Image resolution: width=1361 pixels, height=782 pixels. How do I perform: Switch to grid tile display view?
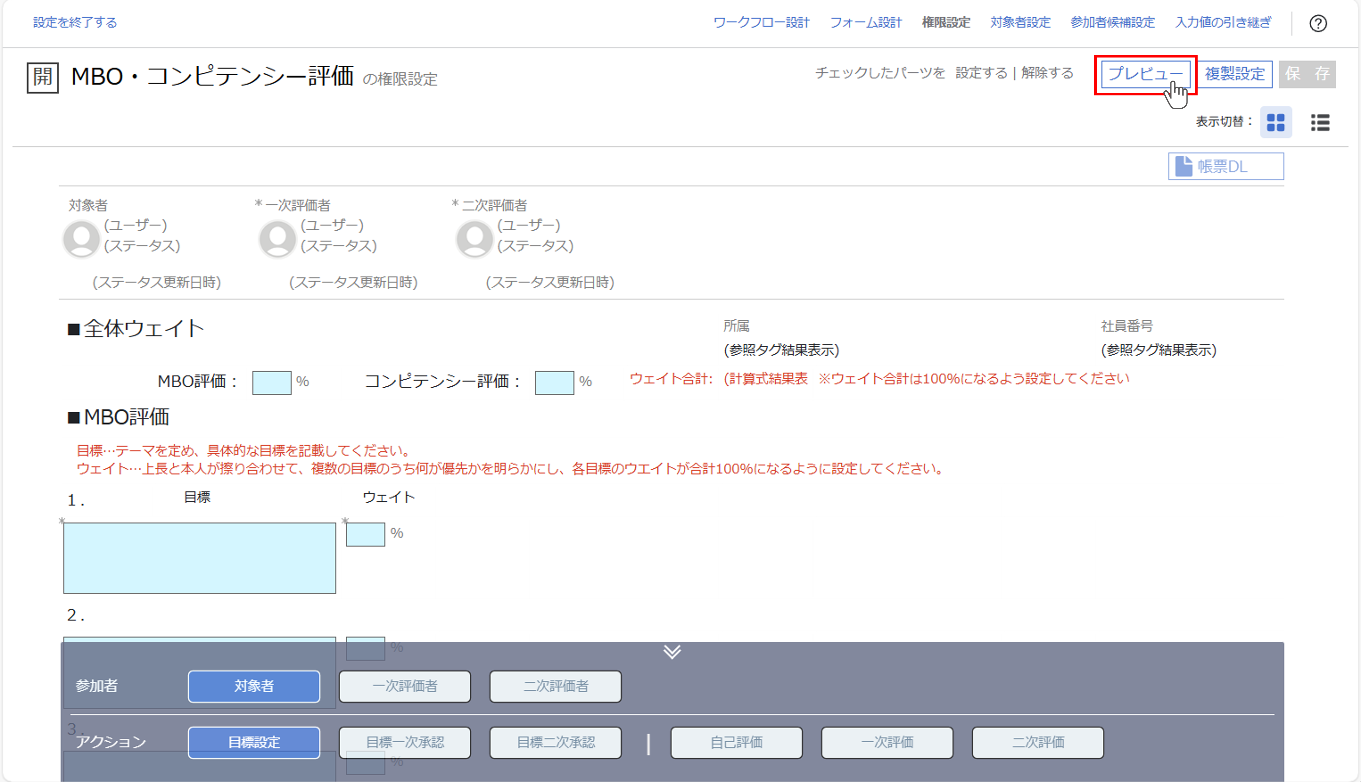(x=1276, y=123)
